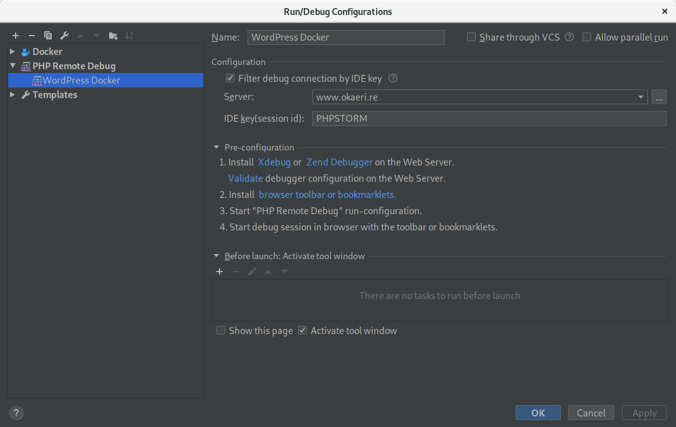Open the Xdebug installation link

pyautogui.click(x=274, y=162)
